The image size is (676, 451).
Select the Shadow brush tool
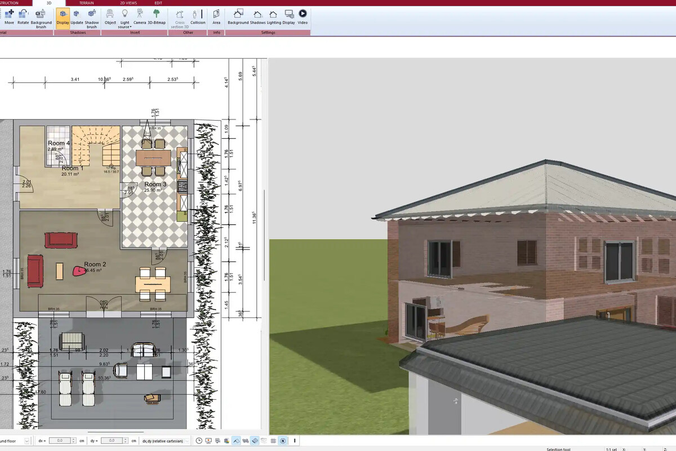(x=91, y=16)
